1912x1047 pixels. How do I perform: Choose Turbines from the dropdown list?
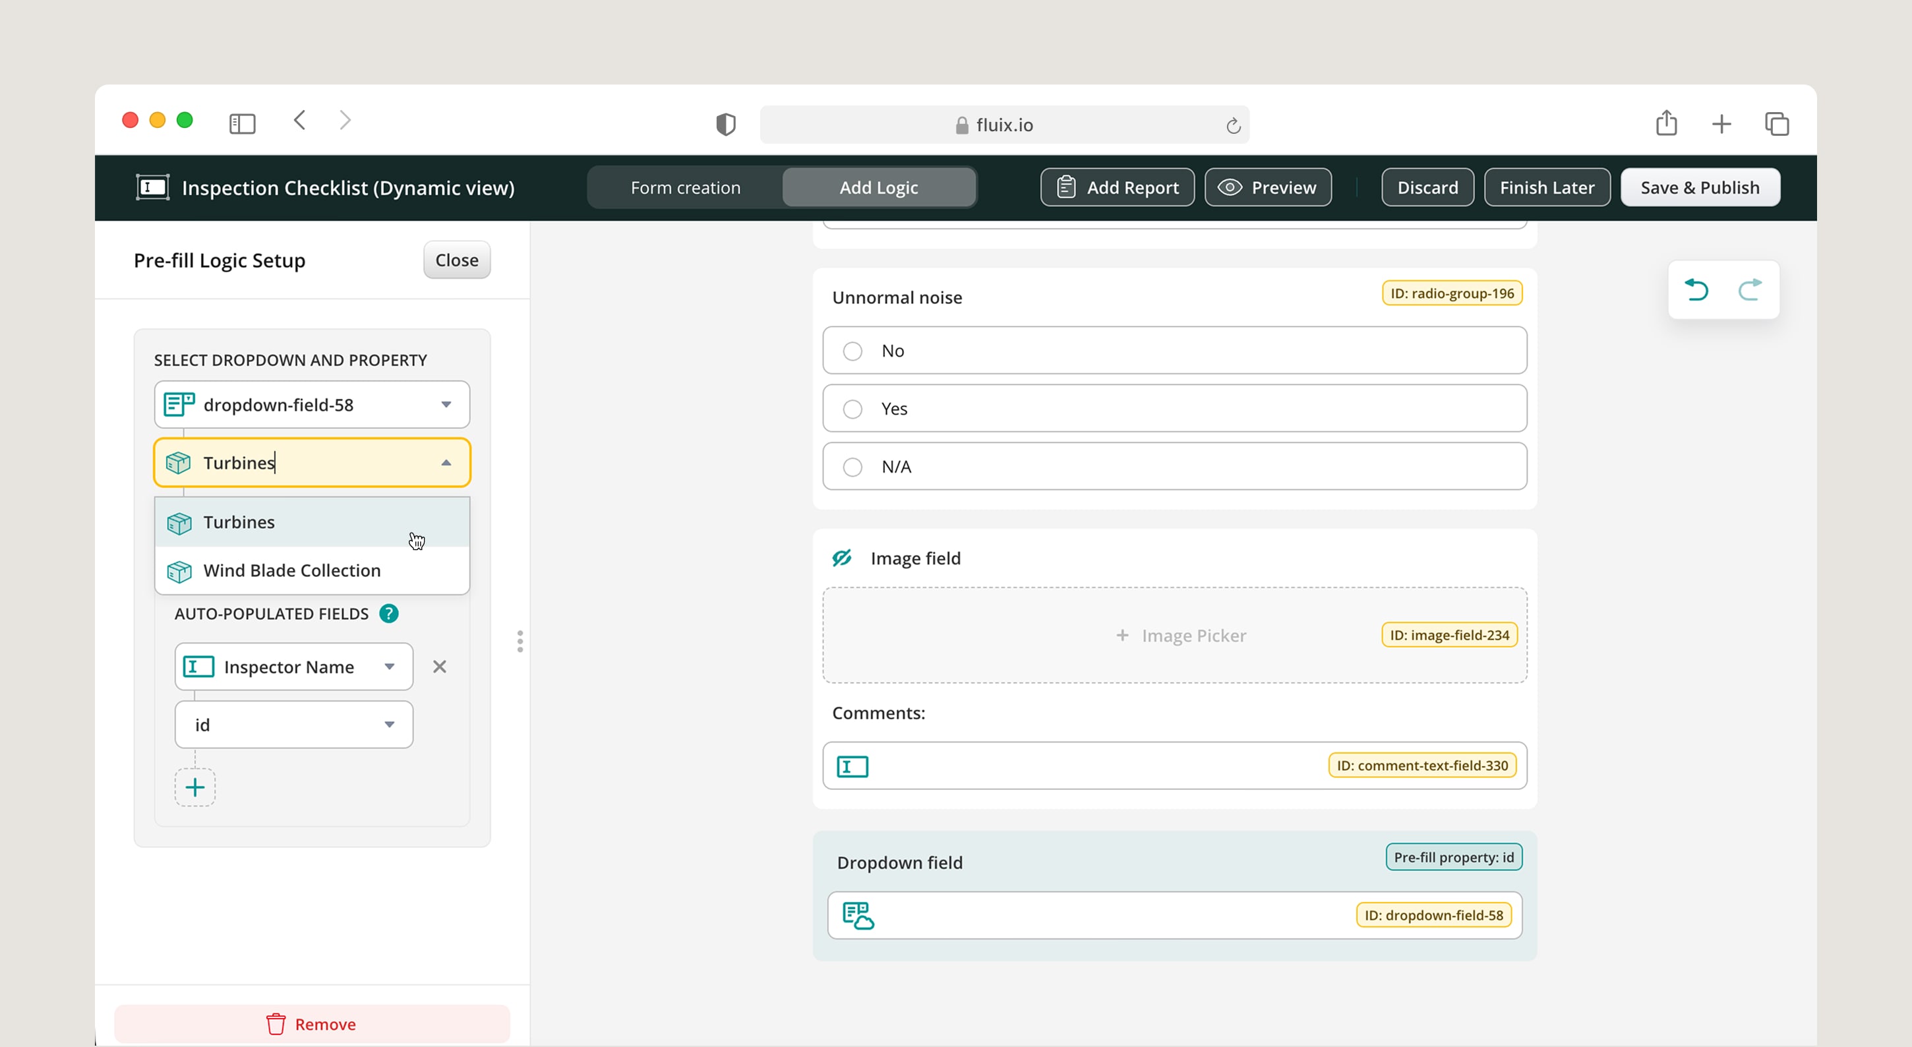tap(312, 522)
